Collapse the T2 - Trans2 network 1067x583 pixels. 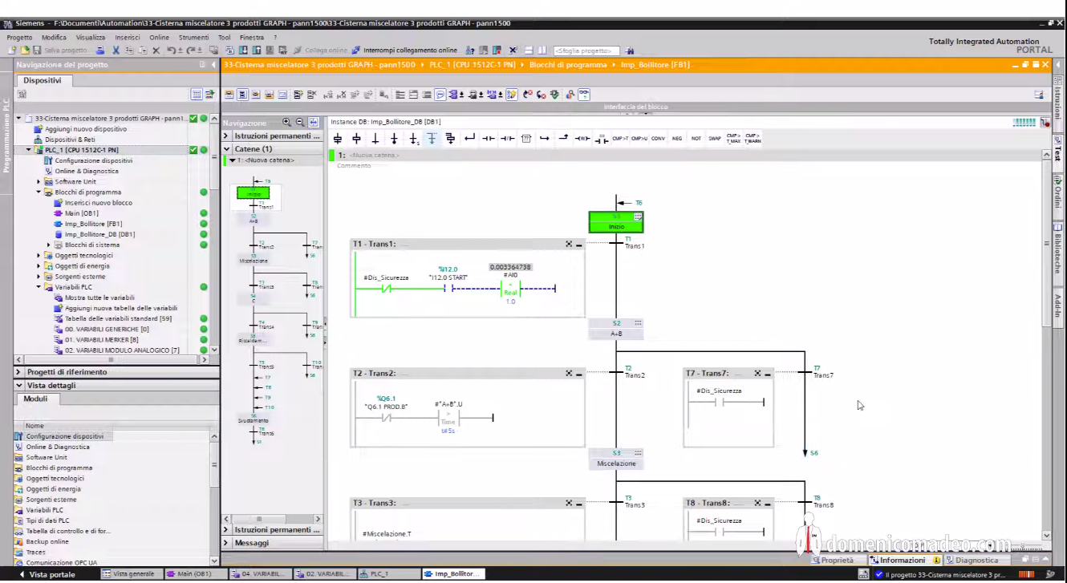(x=580, y=373)
